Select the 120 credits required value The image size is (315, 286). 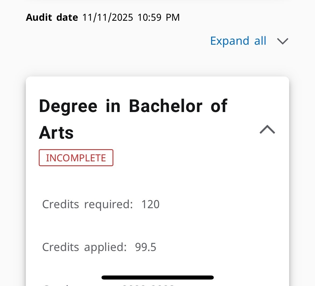[x=150, y=204]
